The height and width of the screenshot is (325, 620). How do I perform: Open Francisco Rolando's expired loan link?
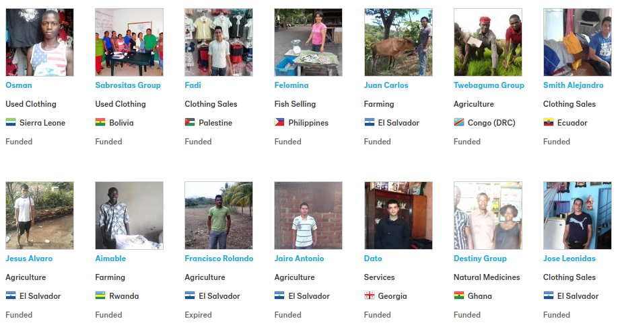pyautogui.click(x=219, y=259)
